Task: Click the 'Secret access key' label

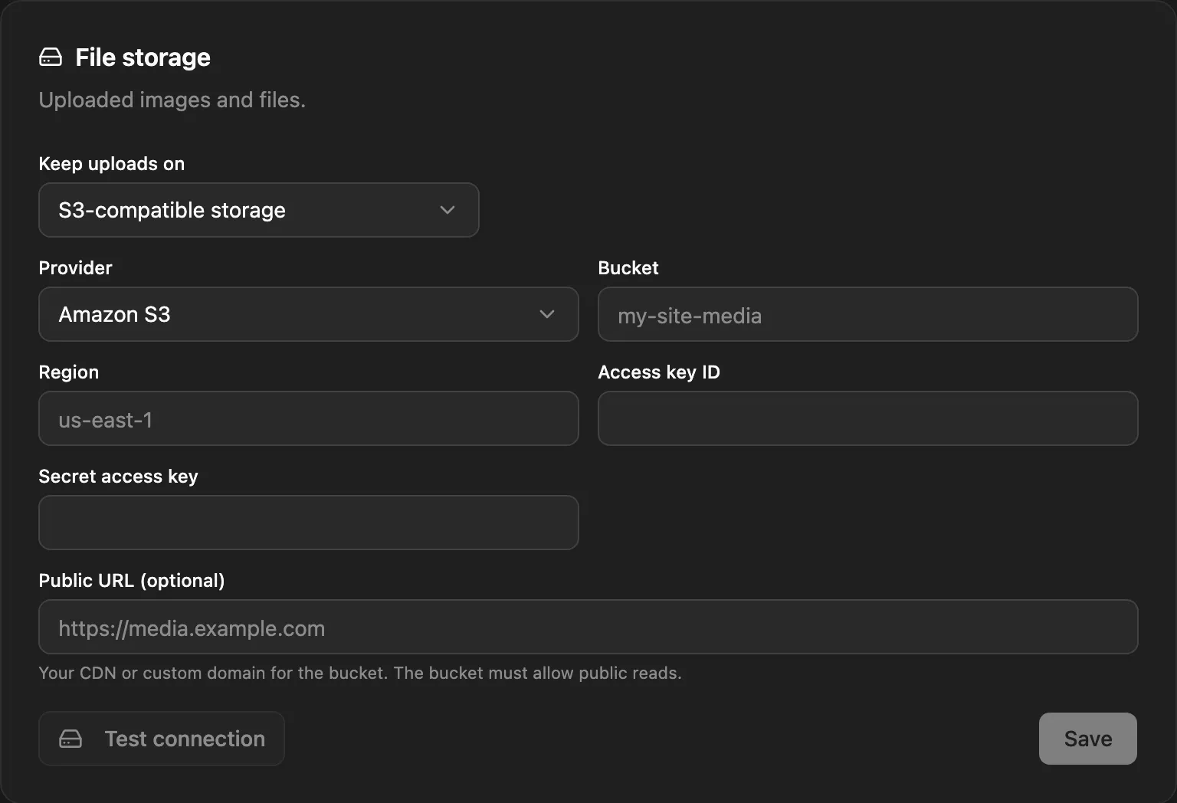Action: (119, 477)
